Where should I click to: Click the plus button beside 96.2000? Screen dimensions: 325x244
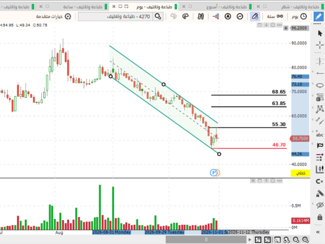[x=286, y=28]
